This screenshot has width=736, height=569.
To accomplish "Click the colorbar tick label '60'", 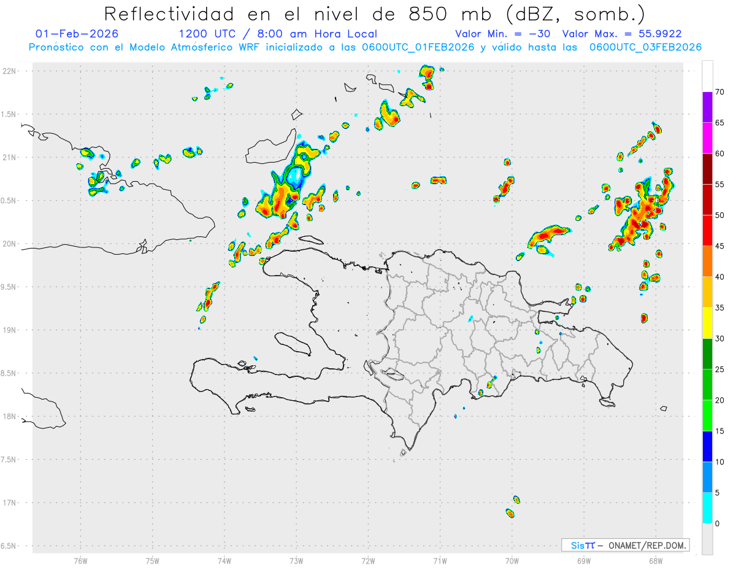I will pos(719,153).
